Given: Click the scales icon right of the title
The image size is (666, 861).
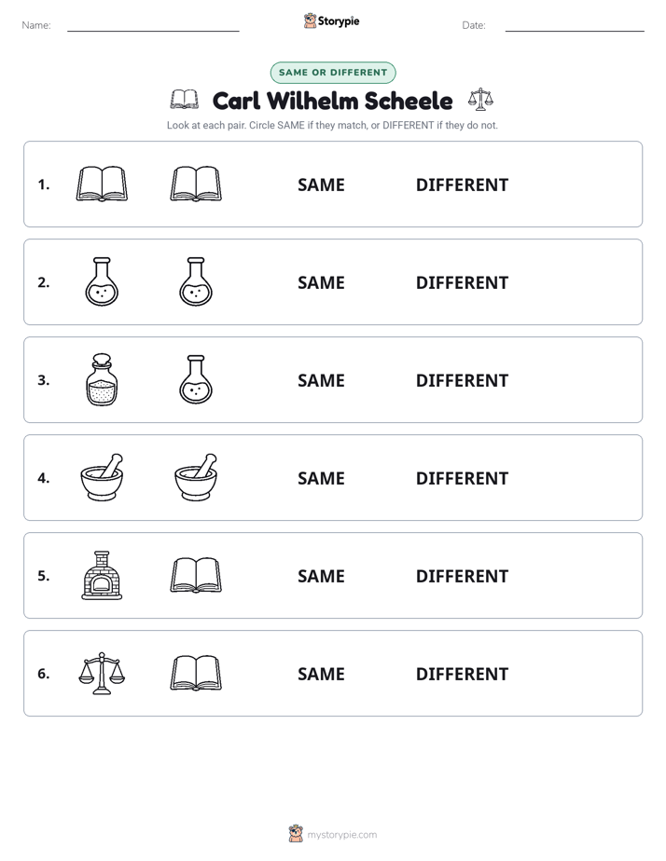Looking at the screenshot, I should [x=480, y=100].
